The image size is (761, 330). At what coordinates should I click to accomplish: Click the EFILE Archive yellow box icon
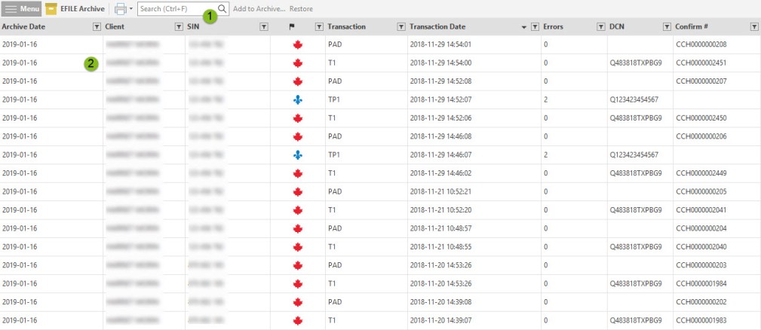51,9
